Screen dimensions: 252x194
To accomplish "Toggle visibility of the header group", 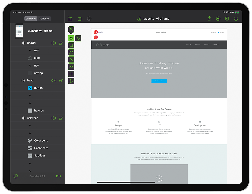I will 53,43.
